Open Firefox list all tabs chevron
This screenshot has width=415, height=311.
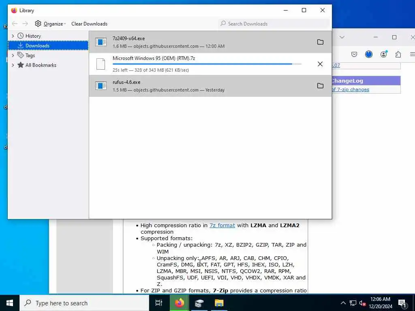pyautogui.click(x=342, y=37)
